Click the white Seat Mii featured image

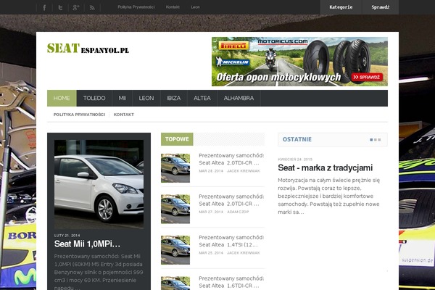99,184
